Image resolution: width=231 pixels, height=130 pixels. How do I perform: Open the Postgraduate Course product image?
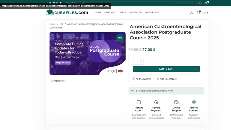pos(88,53)
